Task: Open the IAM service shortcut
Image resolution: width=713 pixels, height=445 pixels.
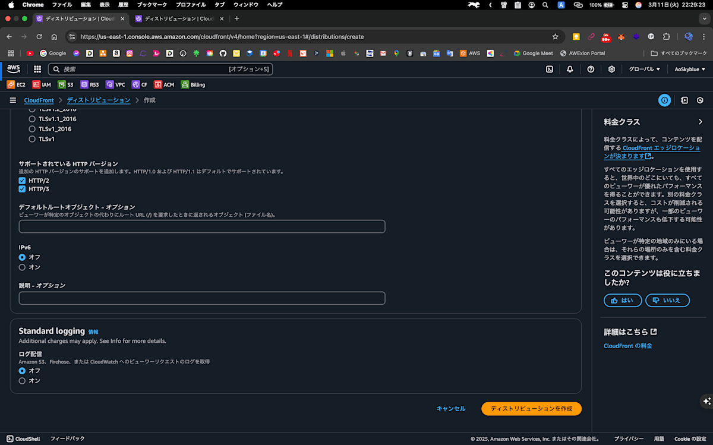Action: click(x=42, y=84)
